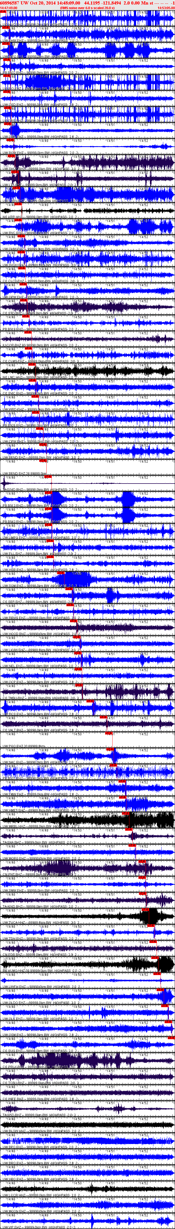The width and height of the screenshot is (175, 1229).
Task: Click the end time 14:53:05.00
Action: coord(166,8)
